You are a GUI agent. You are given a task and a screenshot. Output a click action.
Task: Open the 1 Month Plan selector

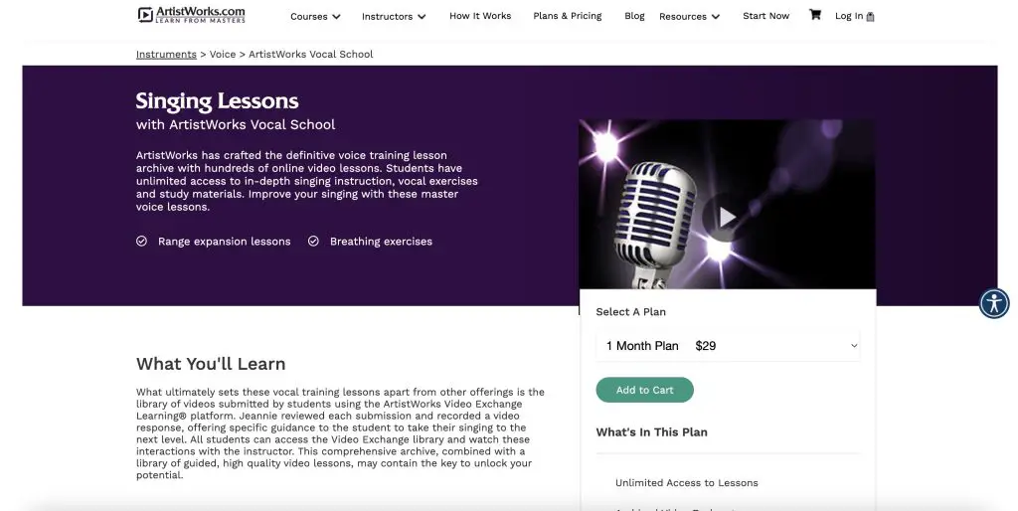coord(728,345)
